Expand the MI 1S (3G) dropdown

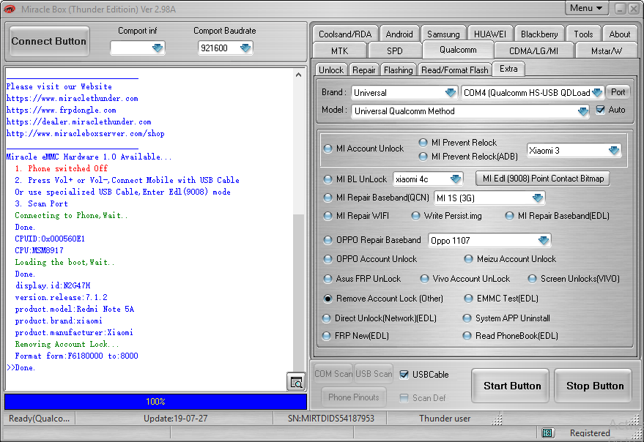[538, 198]
